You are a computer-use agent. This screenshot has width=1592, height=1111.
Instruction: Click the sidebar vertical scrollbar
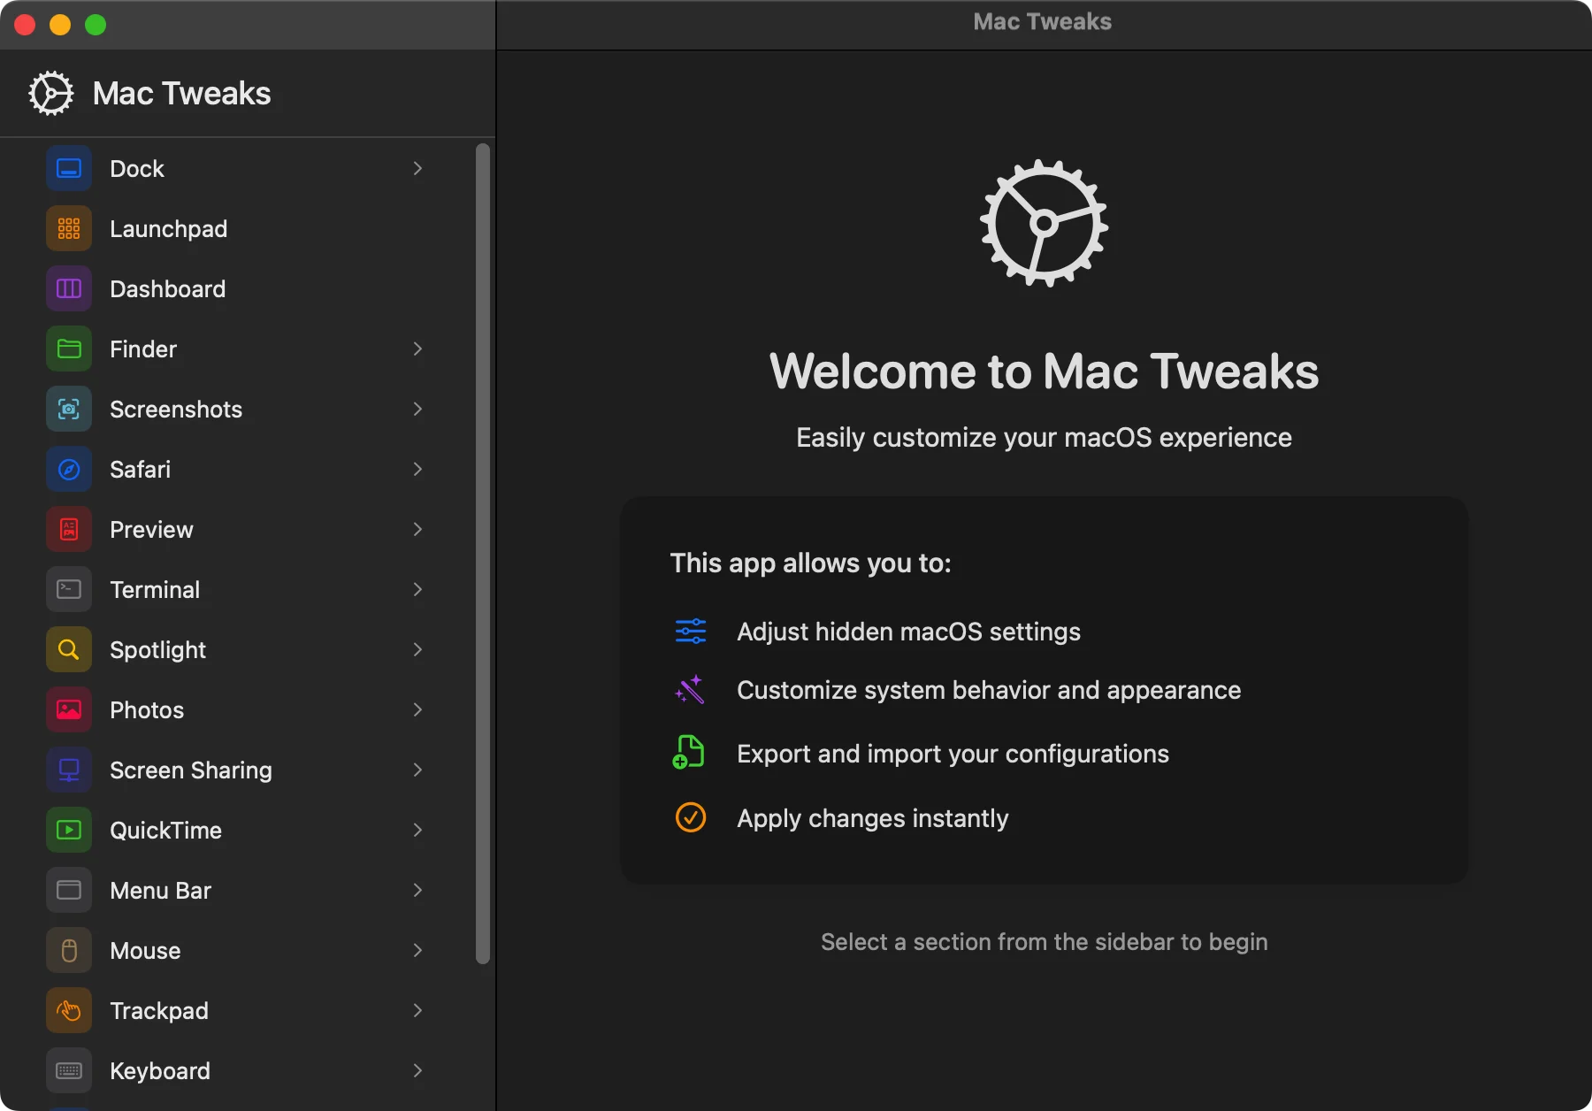click(x=483, y=554)
